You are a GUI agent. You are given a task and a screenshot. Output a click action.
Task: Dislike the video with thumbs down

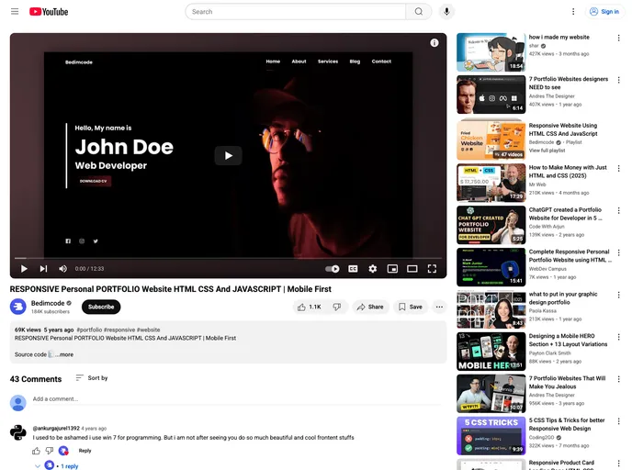click(x=337, y=307)
